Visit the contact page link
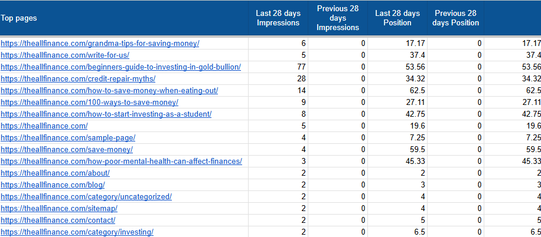The width and height of the screenshot is (541, 237). tap(58, 220)
